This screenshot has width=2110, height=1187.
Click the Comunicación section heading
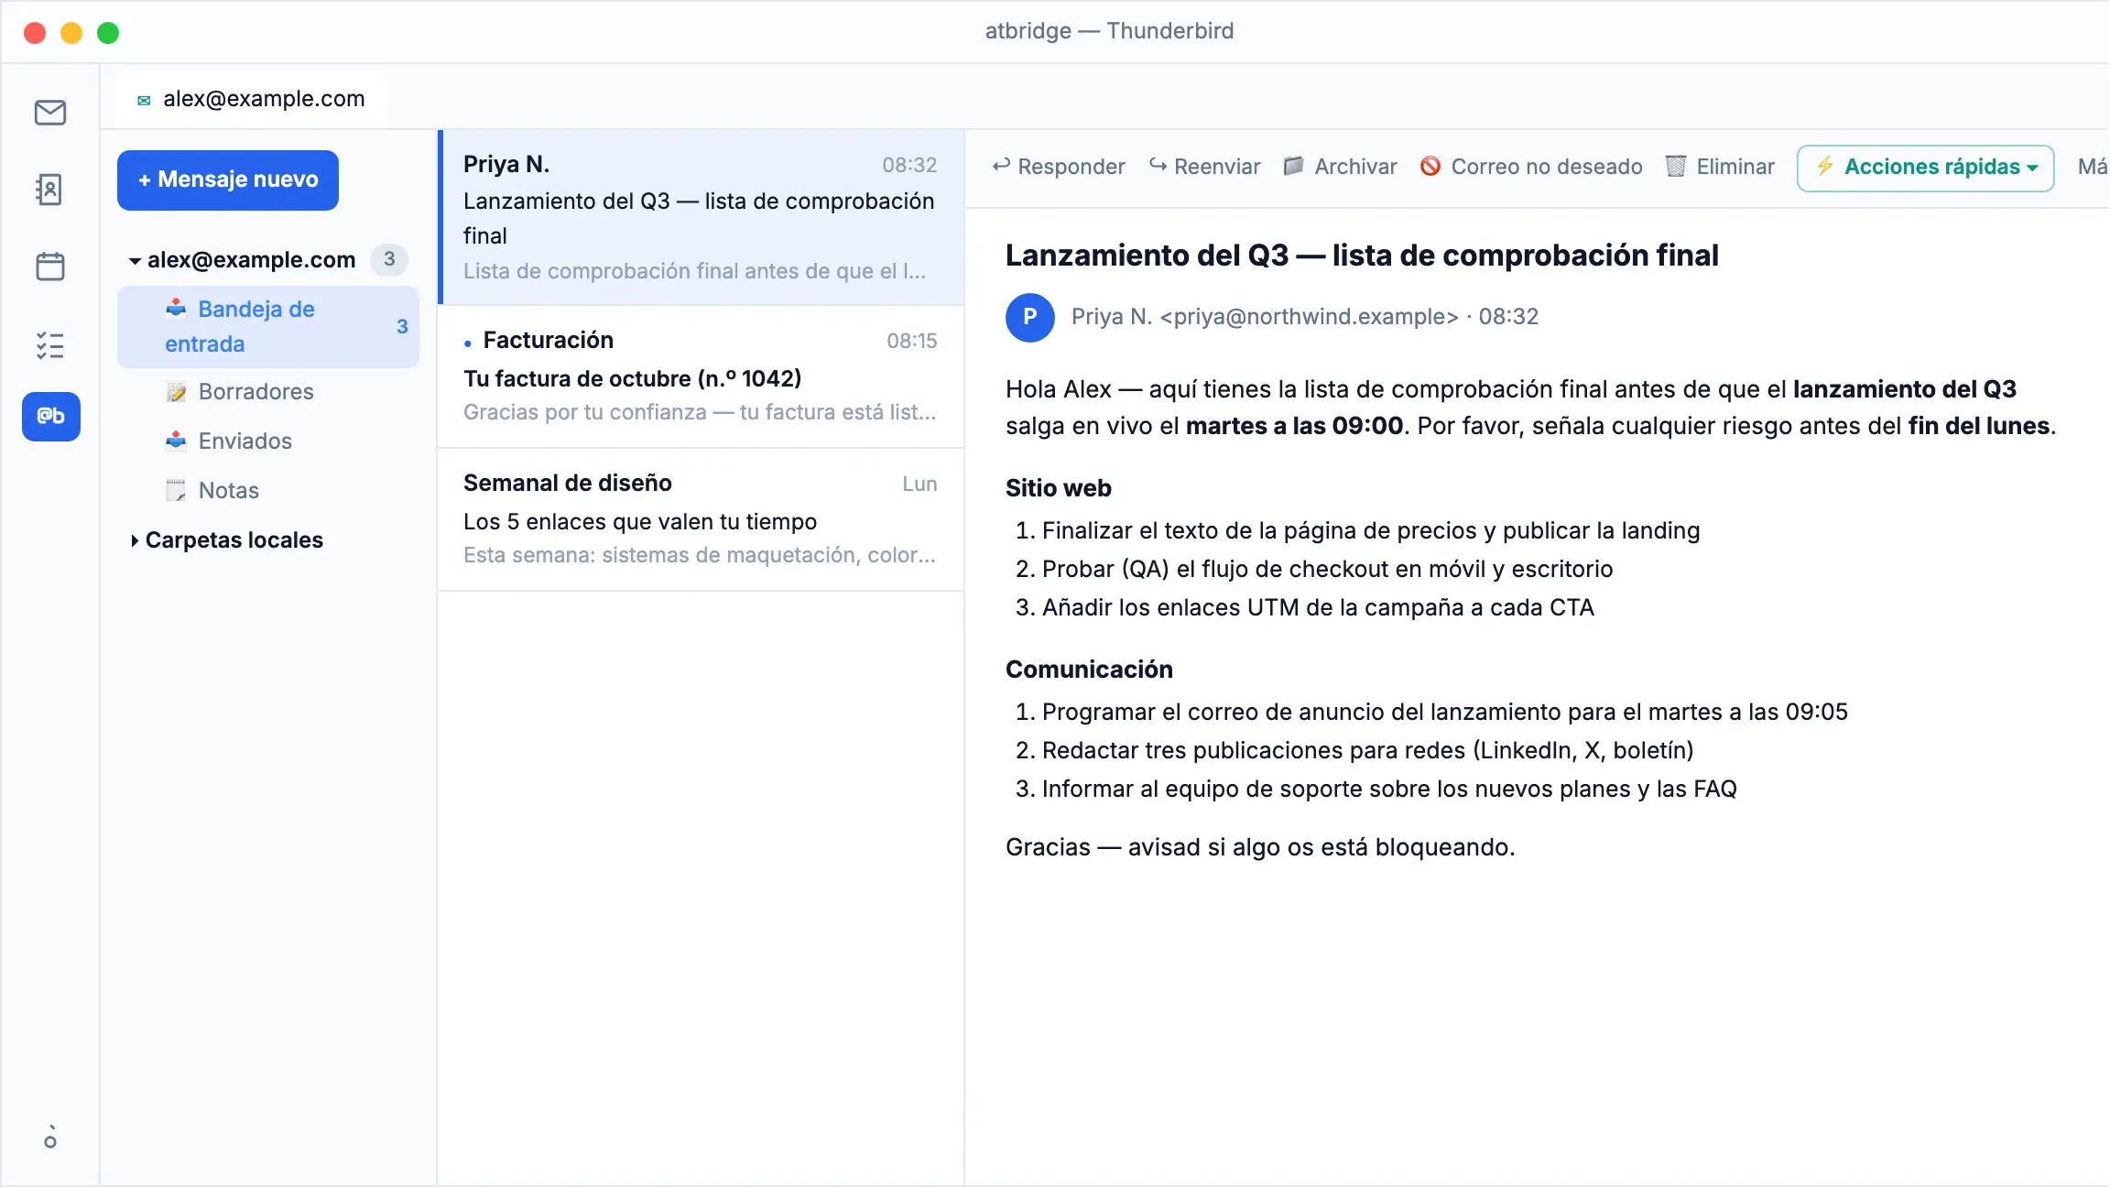click(x=1089, y=670)
